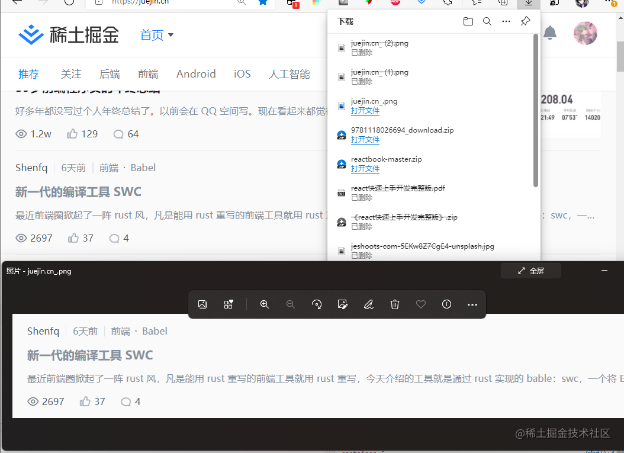
Task: Click 前端 tag beside Babel on webpage
Action: (109, 168)
